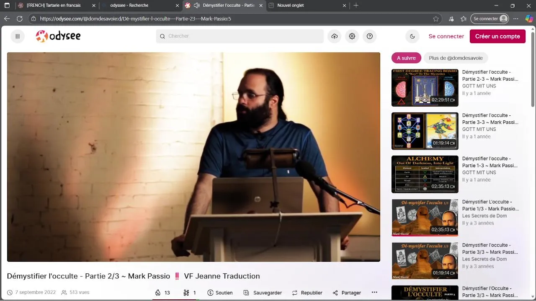The width and height of the screenshot is (536, 301).
Task: Open the three-dot more options menu
Action: 374,292
